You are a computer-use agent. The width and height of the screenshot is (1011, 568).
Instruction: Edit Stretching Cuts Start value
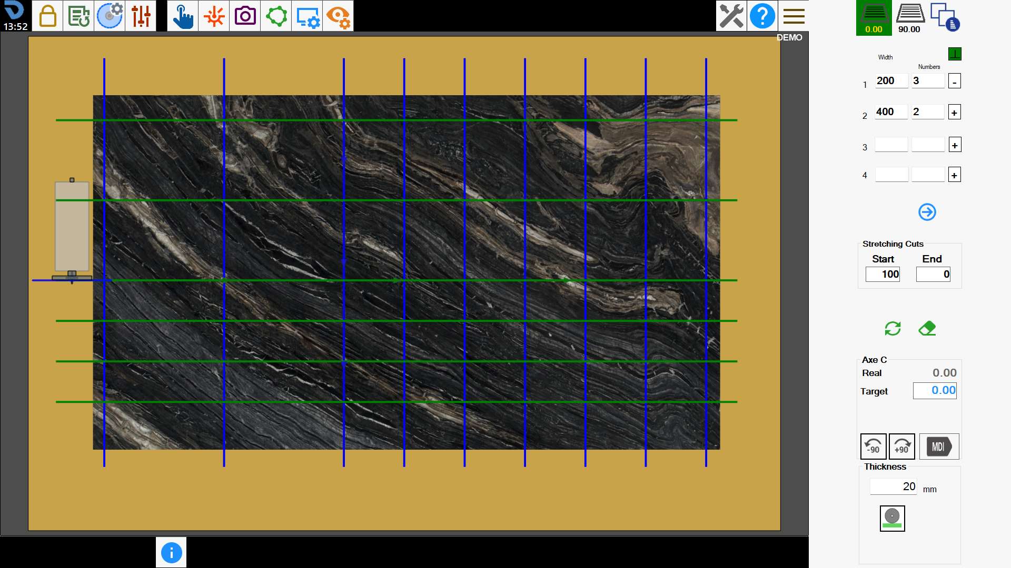883,274
